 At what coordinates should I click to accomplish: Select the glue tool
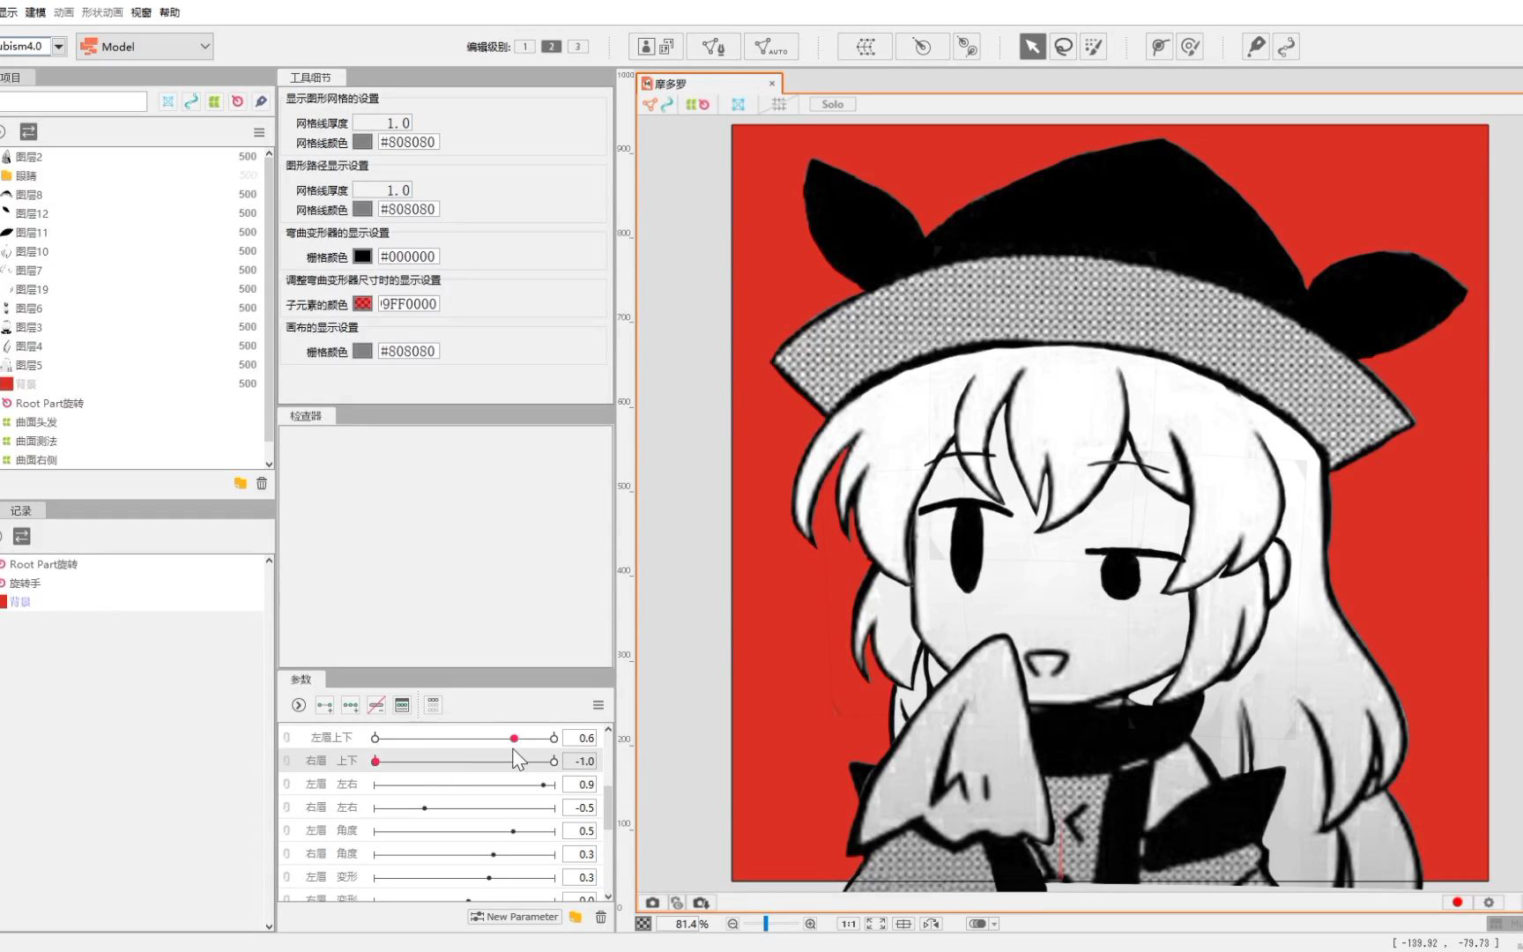1159,47
